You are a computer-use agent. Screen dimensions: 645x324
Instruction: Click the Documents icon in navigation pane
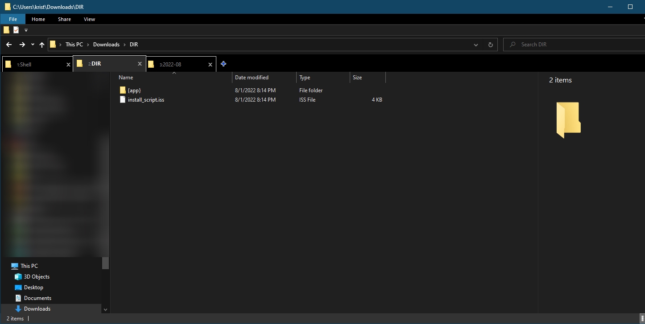click(18, 298)
